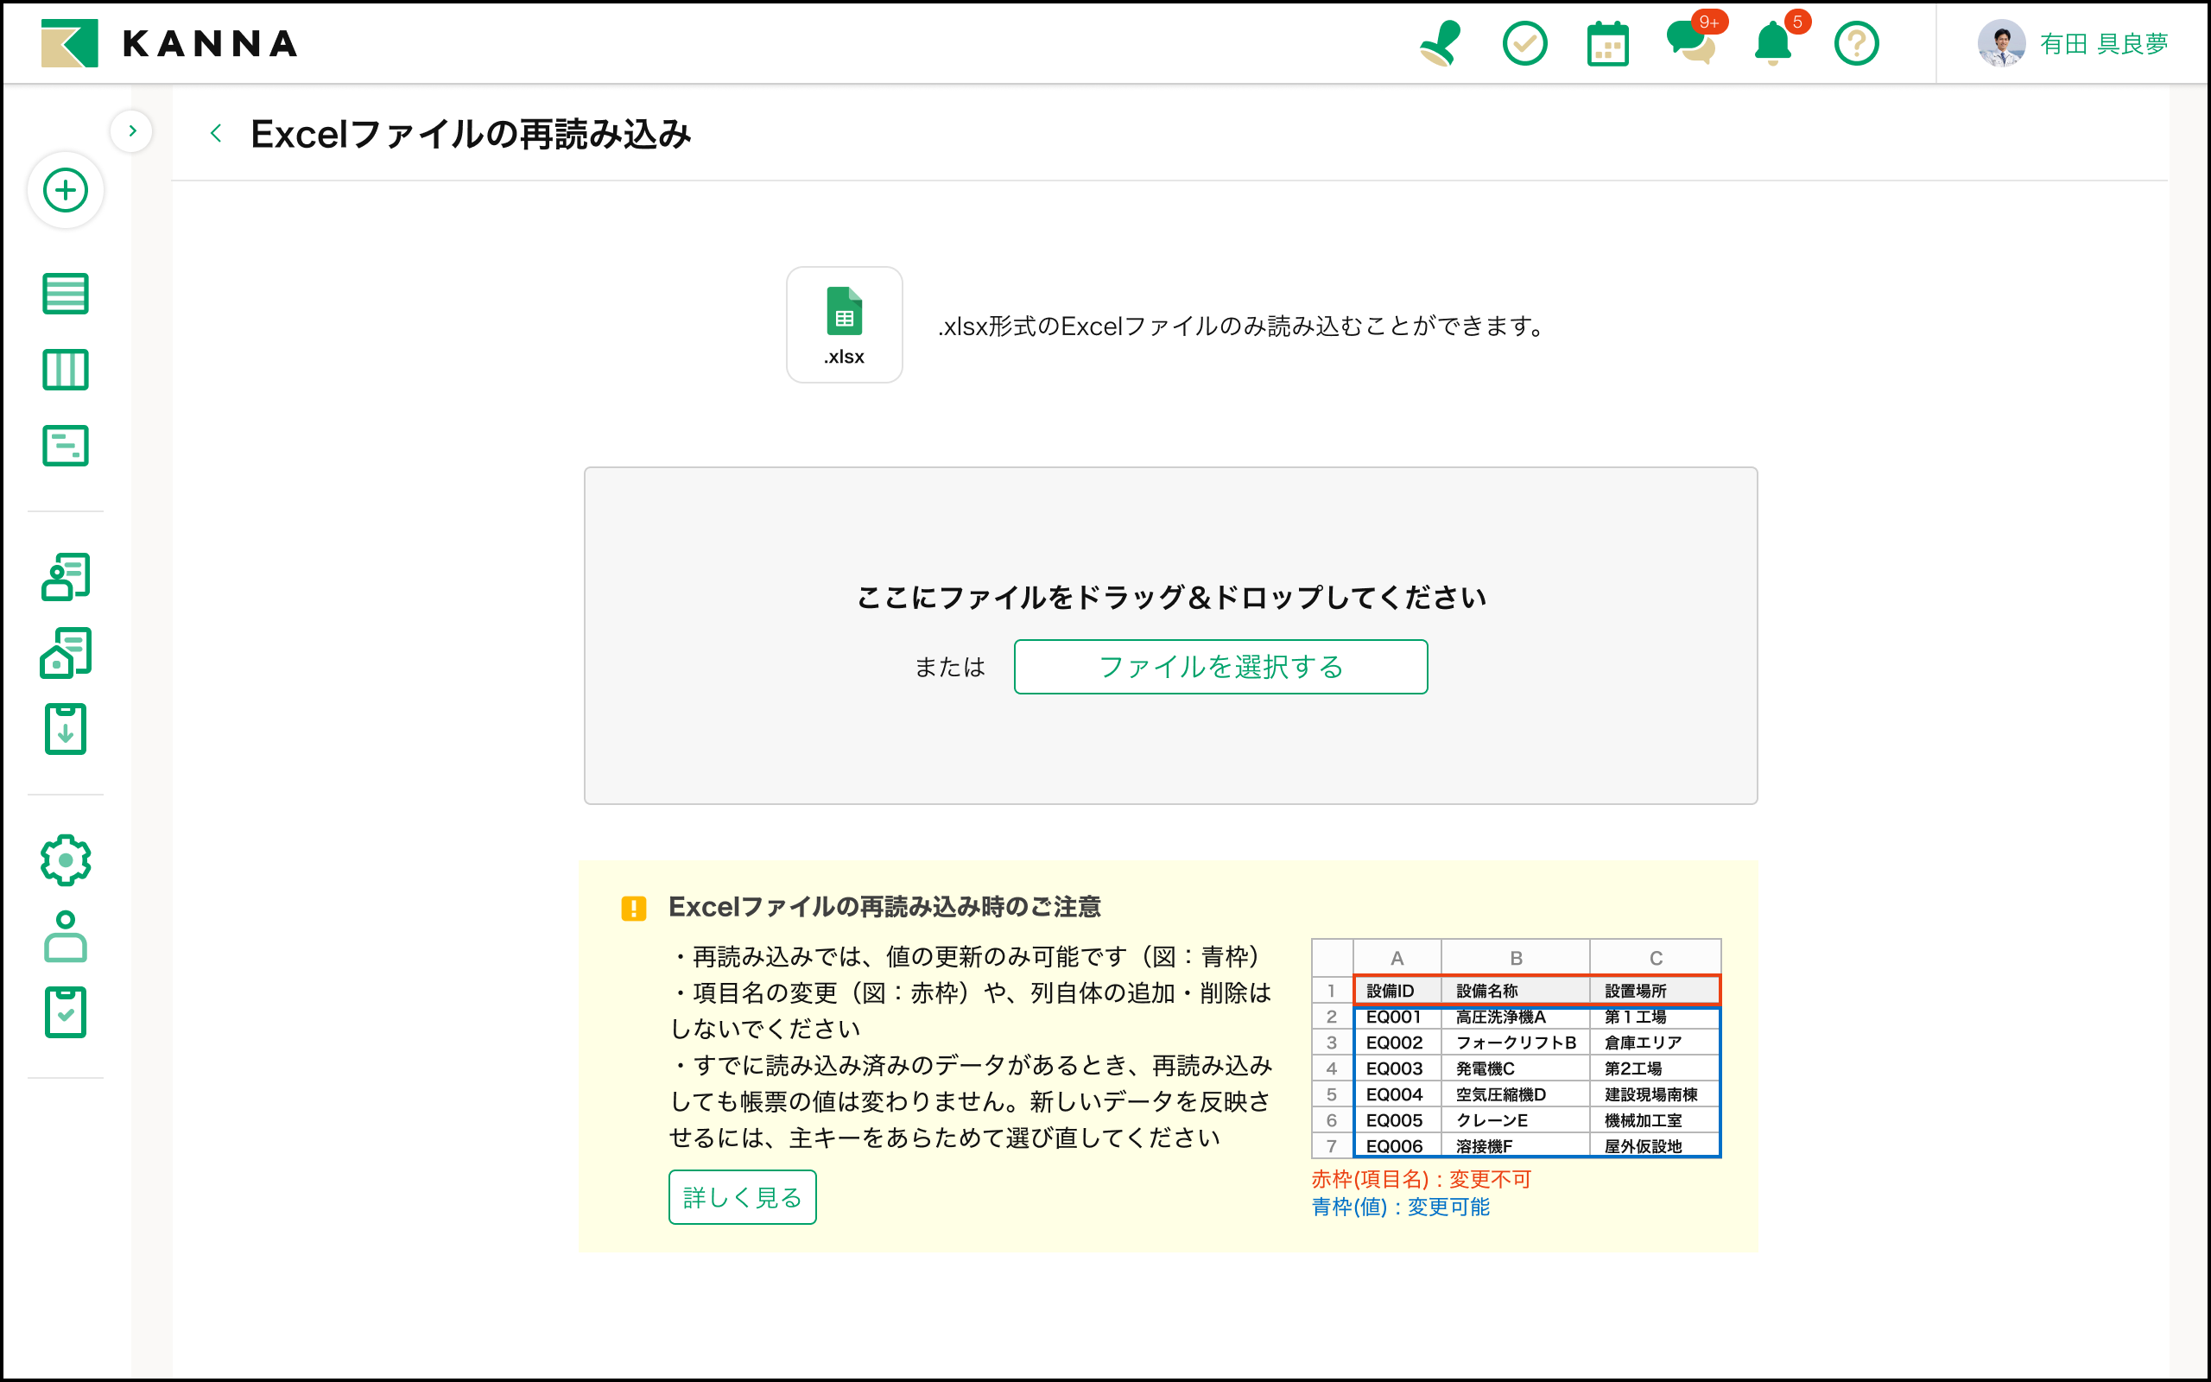Click the ファイルを選択する button
Image resolution: width=2211 pixels, height=1382 pixels.
click(x=1220, y=666)
